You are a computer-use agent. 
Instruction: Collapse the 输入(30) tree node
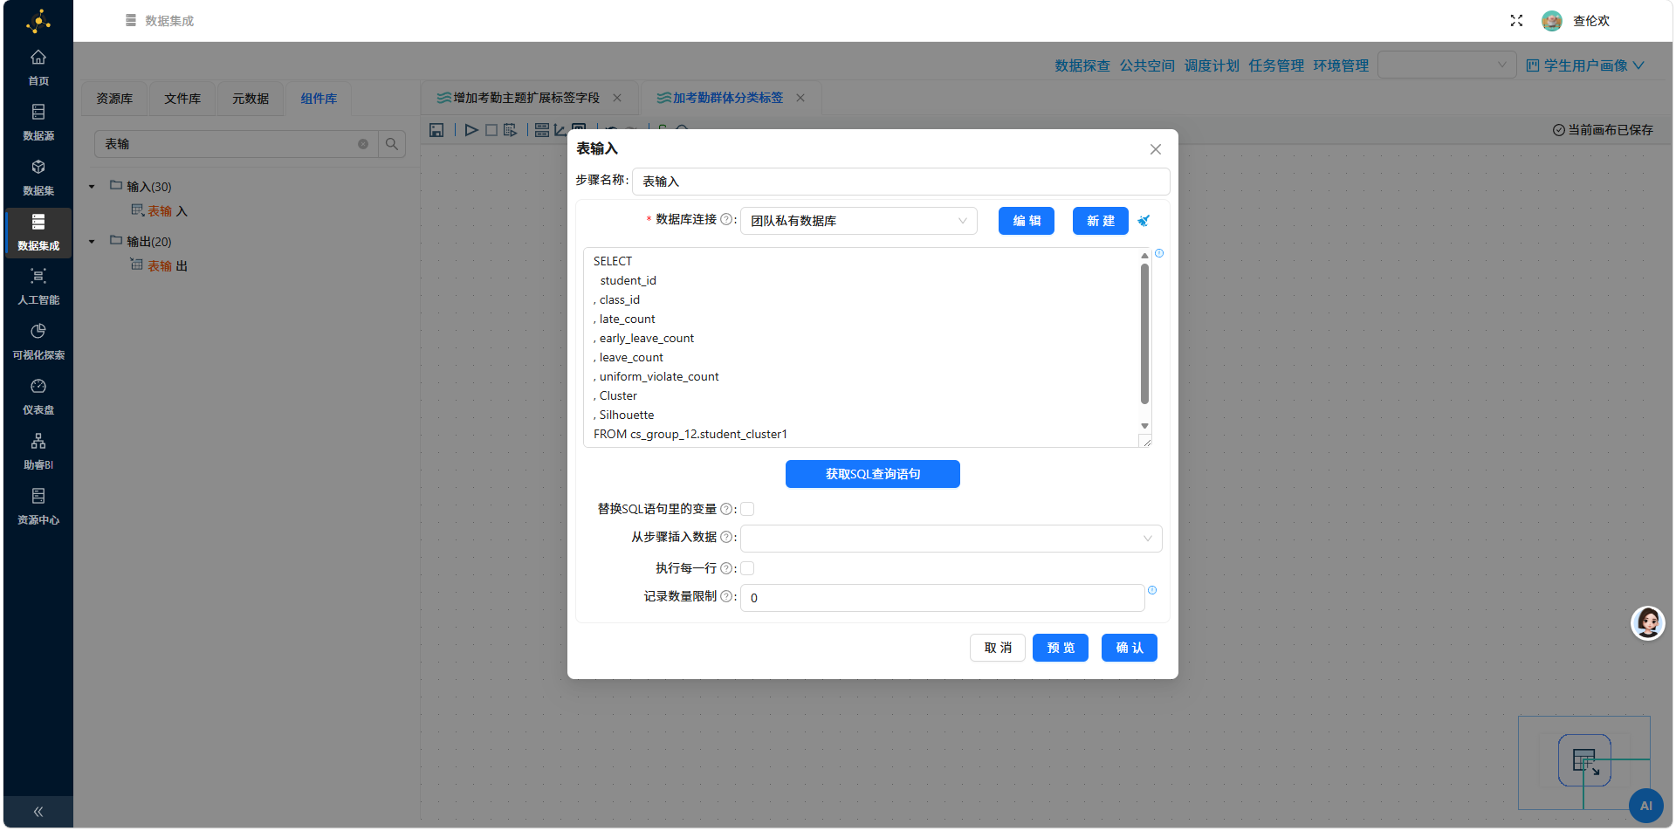[92, 187]
